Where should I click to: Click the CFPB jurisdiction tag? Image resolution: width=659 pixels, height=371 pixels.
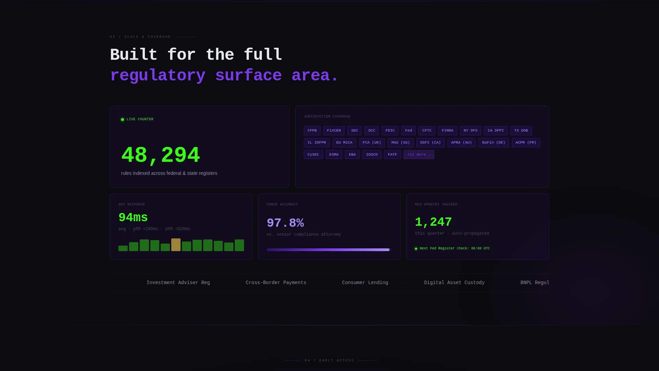pos(312,131)
